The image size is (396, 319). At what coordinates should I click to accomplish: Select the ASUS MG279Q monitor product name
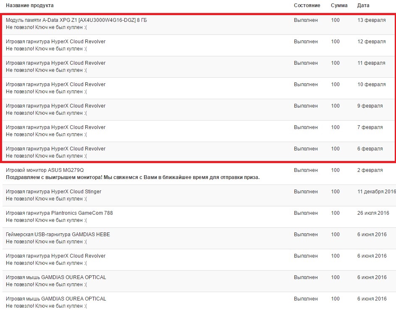(45, 170)
